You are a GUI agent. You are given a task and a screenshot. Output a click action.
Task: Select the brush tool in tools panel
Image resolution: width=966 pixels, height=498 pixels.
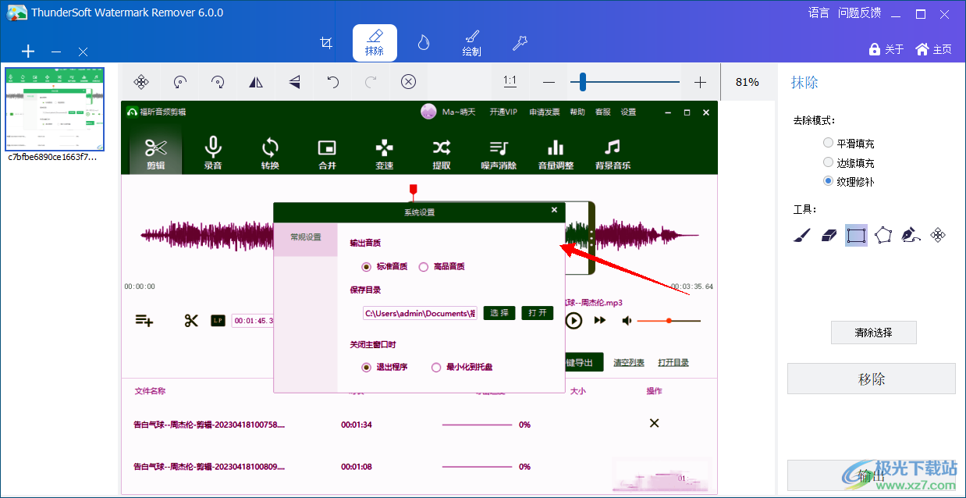801,235
